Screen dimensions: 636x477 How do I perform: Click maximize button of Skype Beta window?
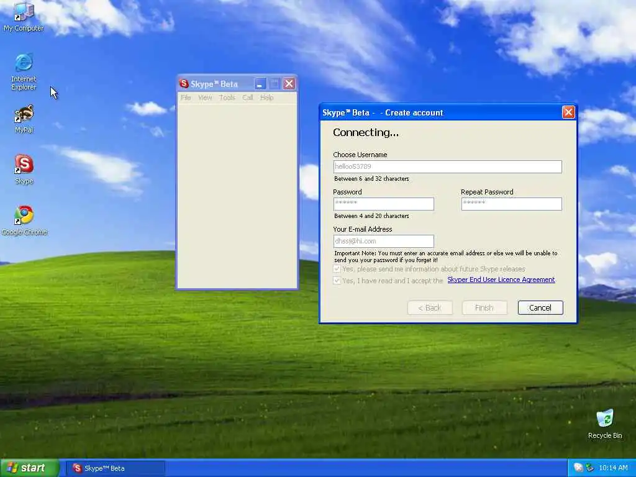[x=275, y=84]
